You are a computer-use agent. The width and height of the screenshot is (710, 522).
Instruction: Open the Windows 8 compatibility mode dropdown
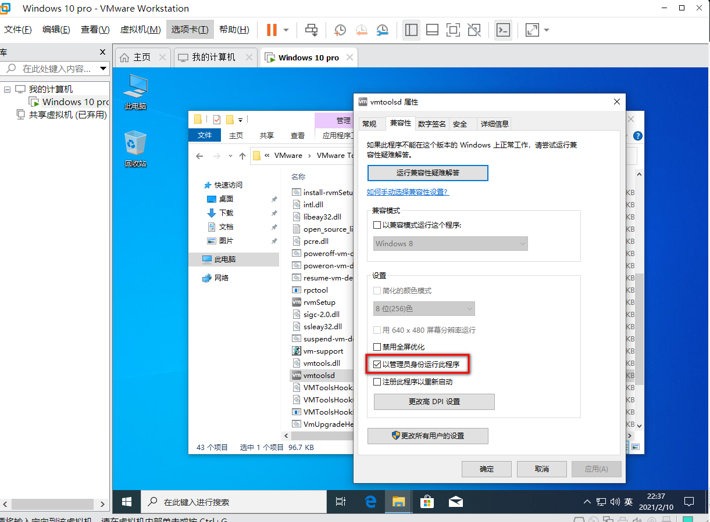450,243
